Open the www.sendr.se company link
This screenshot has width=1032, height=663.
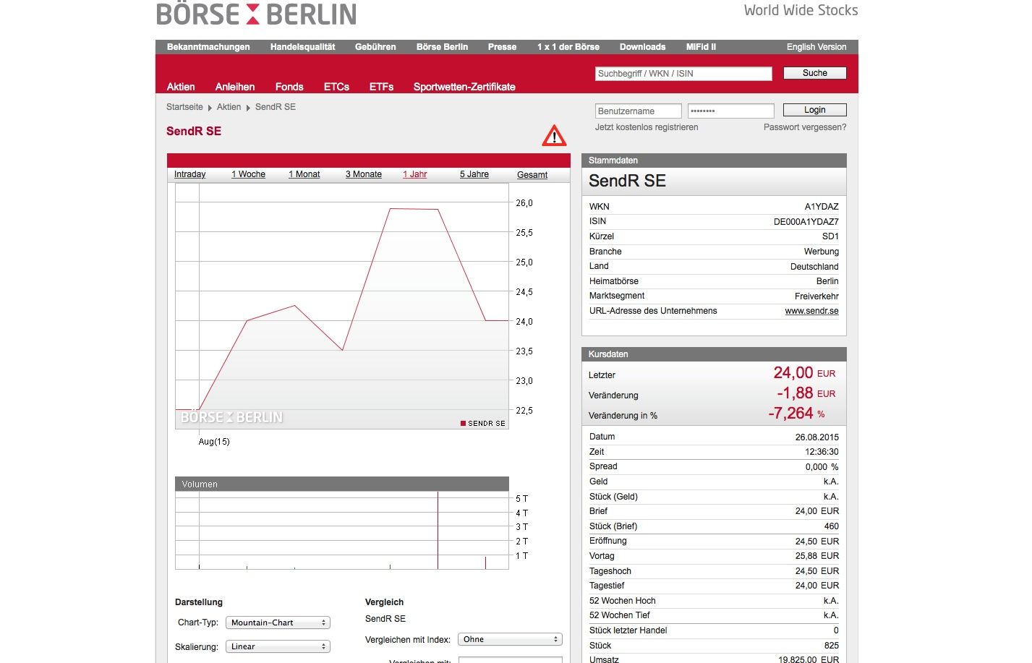click(x=811, y=311)
